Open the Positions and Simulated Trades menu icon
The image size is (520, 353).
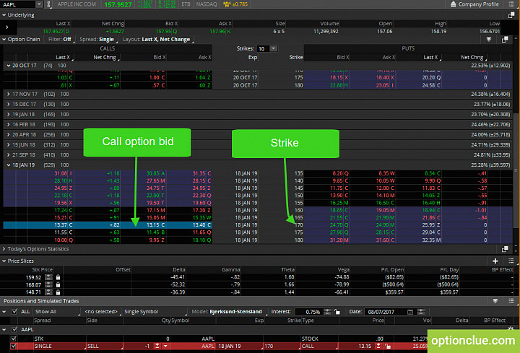[511, 301]
